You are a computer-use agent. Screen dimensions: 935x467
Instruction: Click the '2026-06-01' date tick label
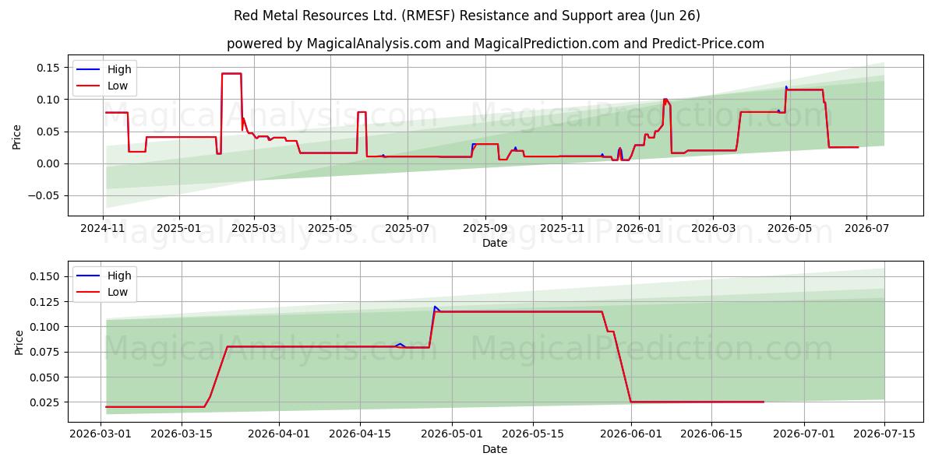(x=630, y=434)
